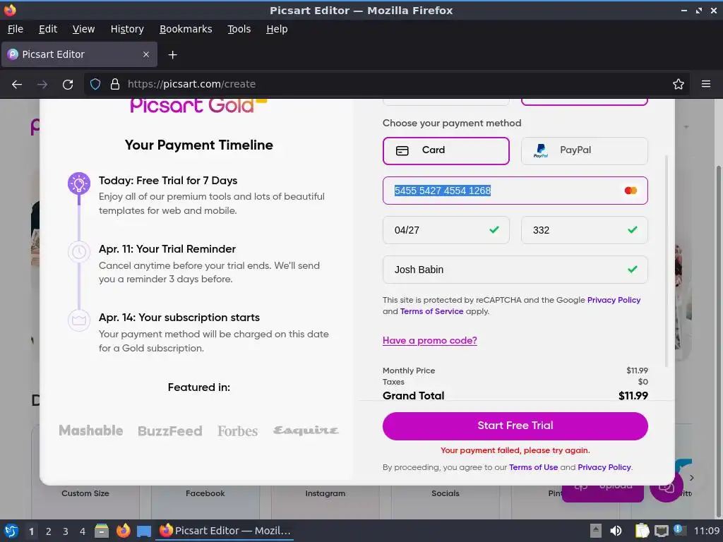
Task: Click the clock Trial Reminder timeline icon
Action: click(79, 252)
